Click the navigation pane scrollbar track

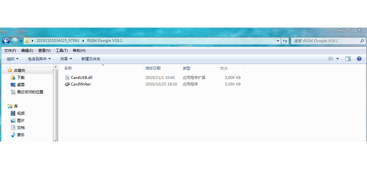pyautogui.click(x=56, y=106)
